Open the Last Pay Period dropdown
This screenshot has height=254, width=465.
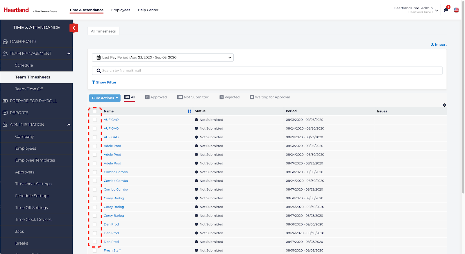coord(163,58)
